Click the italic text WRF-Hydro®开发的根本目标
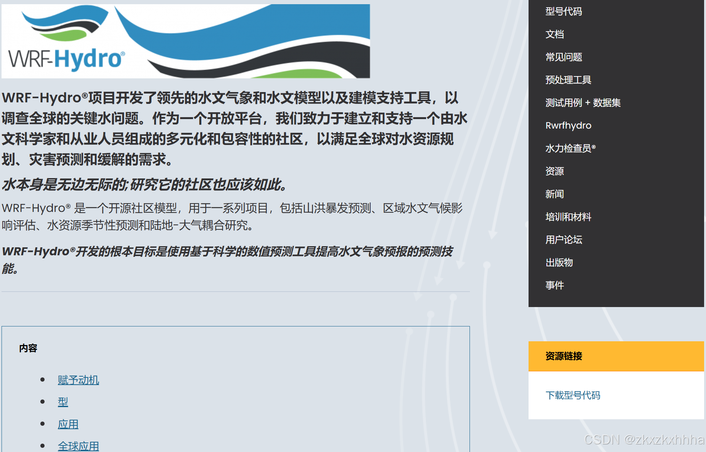The width and height of the screenshot is (706, 452). pyautogui.click(x=227, y=260)
